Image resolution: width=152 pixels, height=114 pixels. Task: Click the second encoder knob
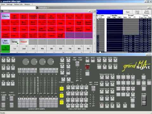[x=34, y=62]
